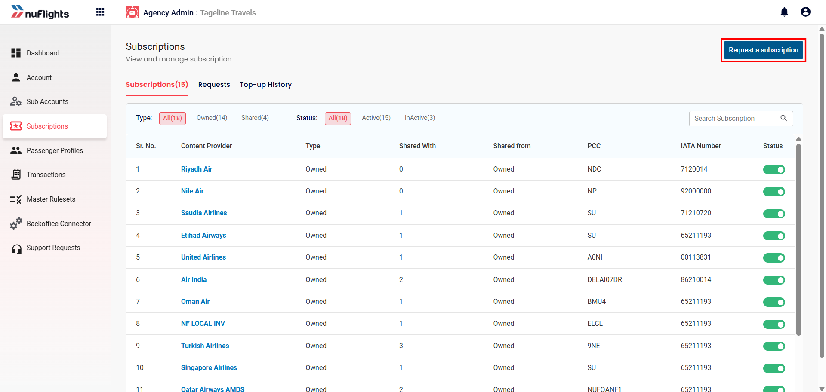The height and width of the screenshot is (392, 826).
Task: Toggle status switch for Air India
Action: pos(774,280)
